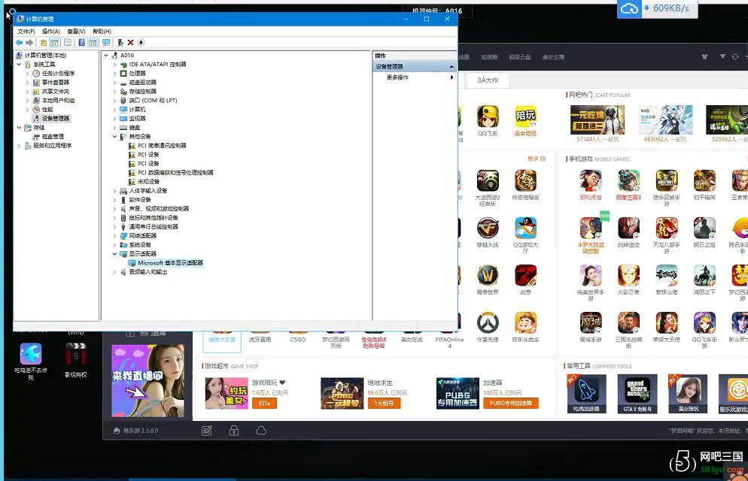Open the 胡莱三国3 mobile game icon

click(628, 181)
